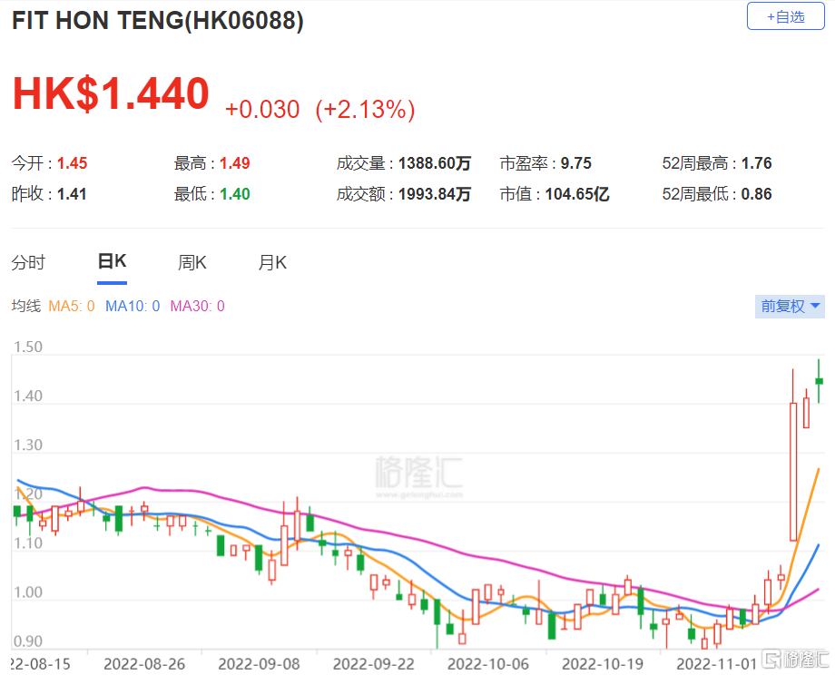Click the FIT HON TENG(HK06088) title
This screenshot has width=835, height=675.
(x=158, y=21)
